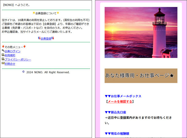Open the 会員登録 registration link
187x138 pixels.
46,39
